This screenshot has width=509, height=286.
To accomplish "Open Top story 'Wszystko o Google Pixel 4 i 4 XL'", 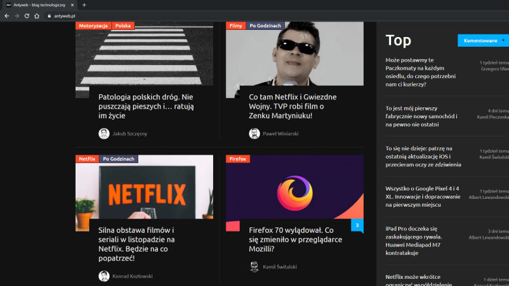I will (x=423, y=196).
